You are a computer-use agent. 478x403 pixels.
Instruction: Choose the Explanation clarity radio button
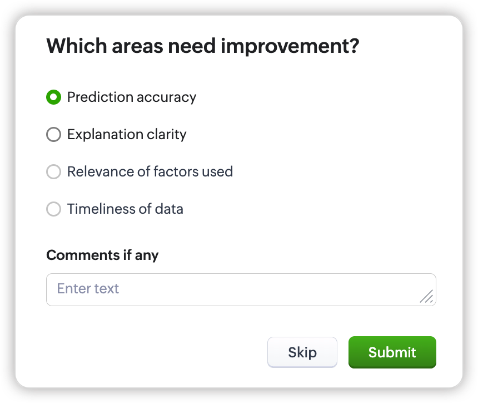coord(53,135)
